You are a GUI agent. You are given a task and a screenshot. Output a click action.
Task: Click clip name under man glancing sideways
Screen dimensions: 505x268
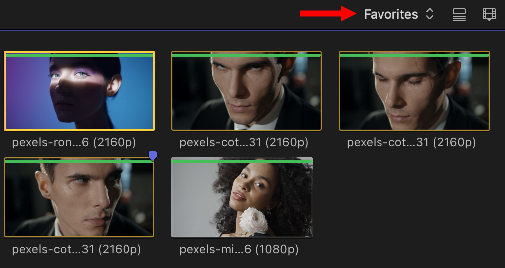77,249
